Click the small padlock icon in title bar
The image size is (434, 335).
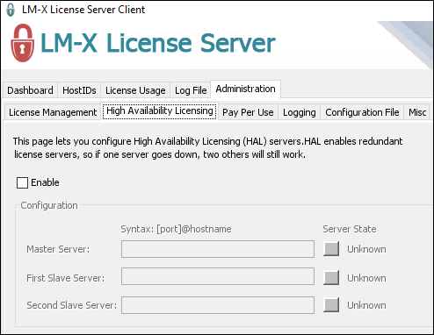pos(11,10)
